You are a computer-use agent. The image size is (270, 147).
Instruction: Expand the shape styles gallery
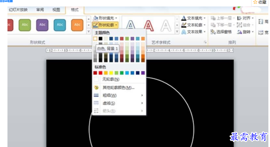[89, 31]
